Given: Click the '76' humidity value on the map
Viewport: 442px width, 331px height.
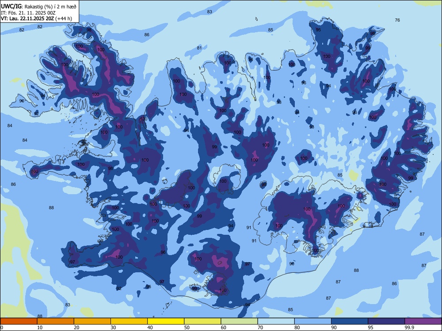Looking at the screenshot, I should point(397,20).
